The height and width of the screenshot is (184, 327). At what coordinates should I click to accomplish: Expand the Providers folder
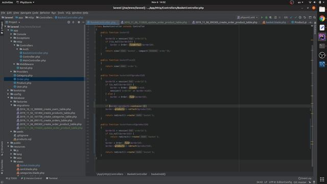coord(11,72)
